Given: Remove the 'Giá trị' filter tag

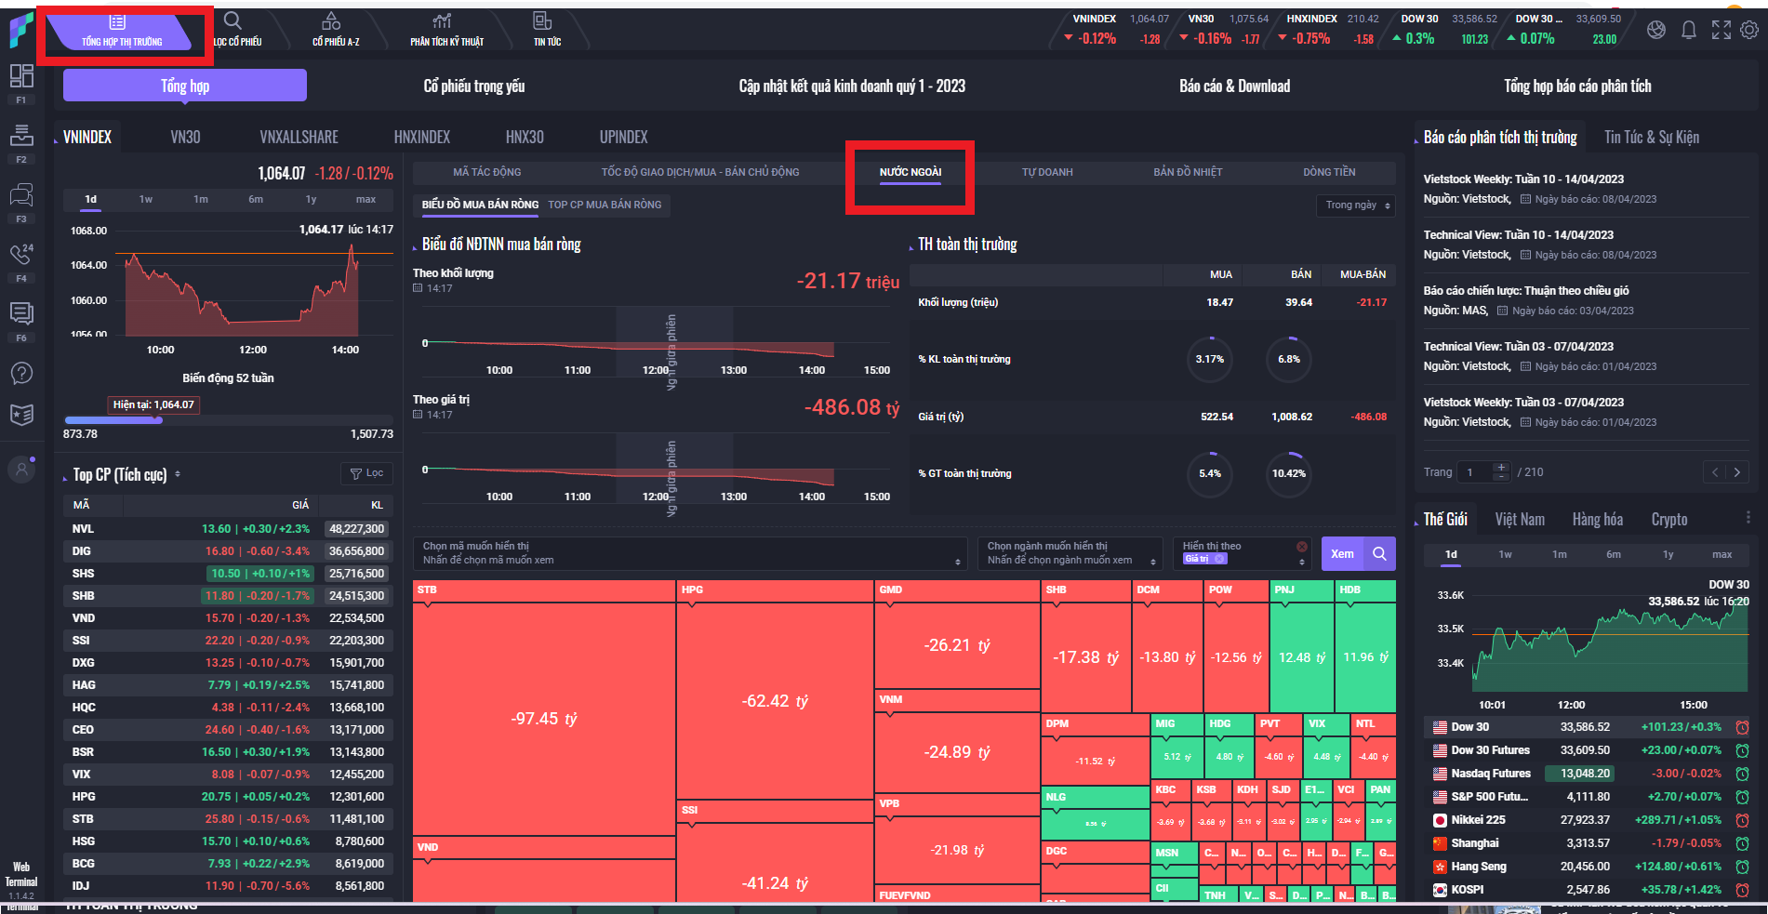Looking at the screenshot, I should pyautogui.click(x=1220, y=559).
